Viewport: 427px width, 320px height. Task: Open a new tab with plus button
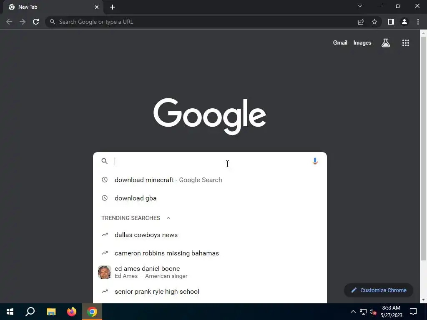(x=113, y=7)
